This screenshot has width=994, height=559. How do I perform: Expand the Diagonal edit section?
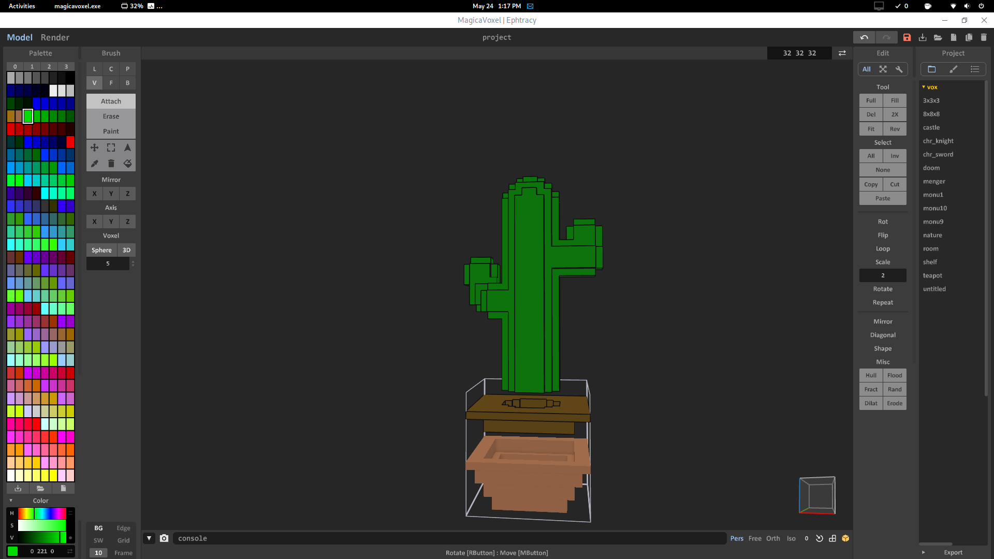(x=883, y=335)
